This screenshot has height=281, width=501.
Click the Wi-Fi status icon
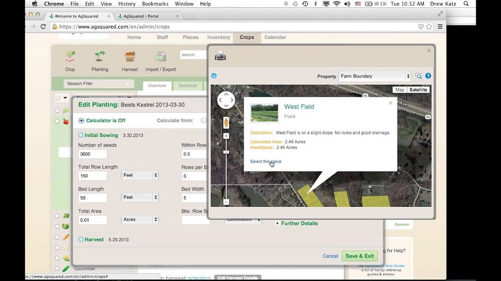337,4
